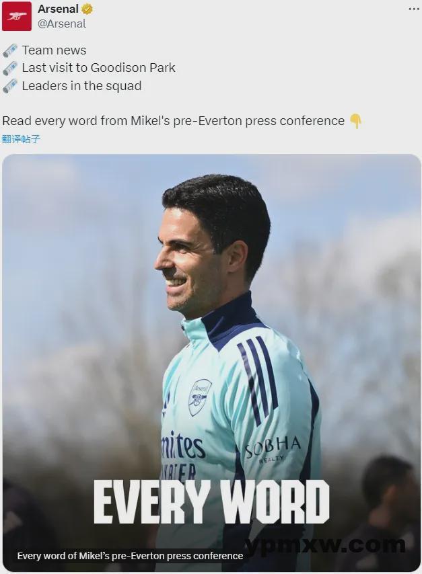Screen dimensions: 422x574
Task: Open the press conference article image card
Action: 211,362
